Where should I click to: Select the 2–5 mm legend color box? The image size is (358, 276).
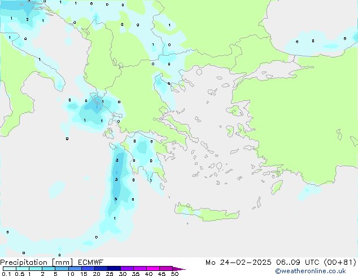pos(49,269)
